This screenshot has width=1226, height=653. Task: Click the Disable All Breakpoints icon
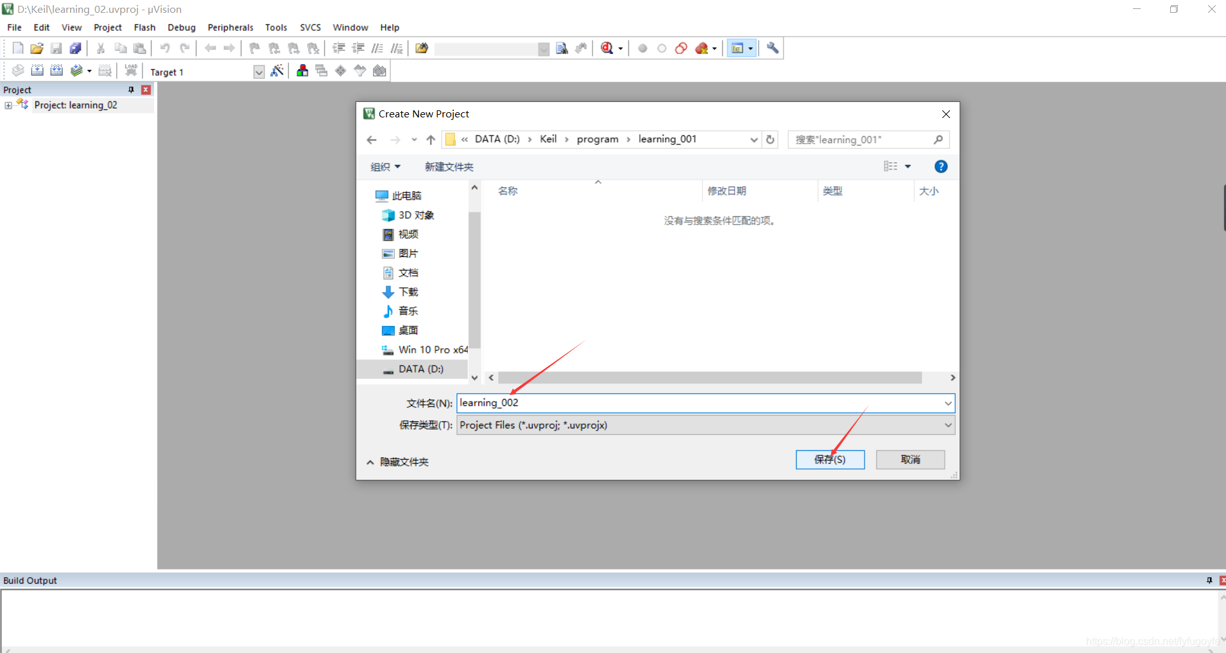tap(681, 48)
